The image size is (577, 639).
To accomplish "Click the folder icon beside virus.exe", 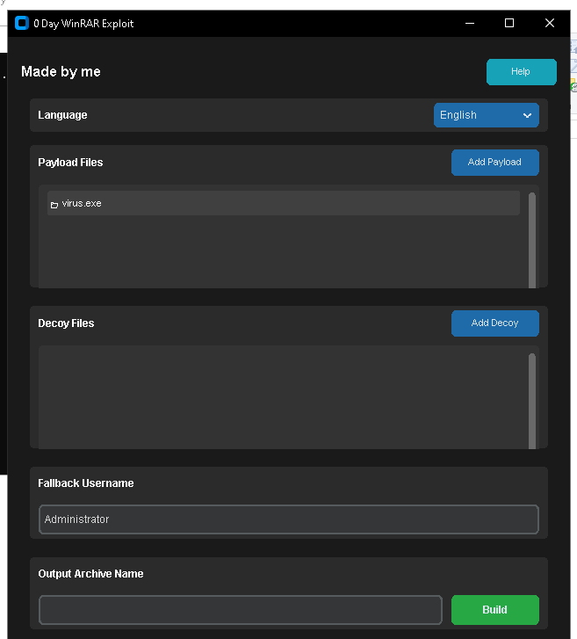I will click(x=54, y=204).
